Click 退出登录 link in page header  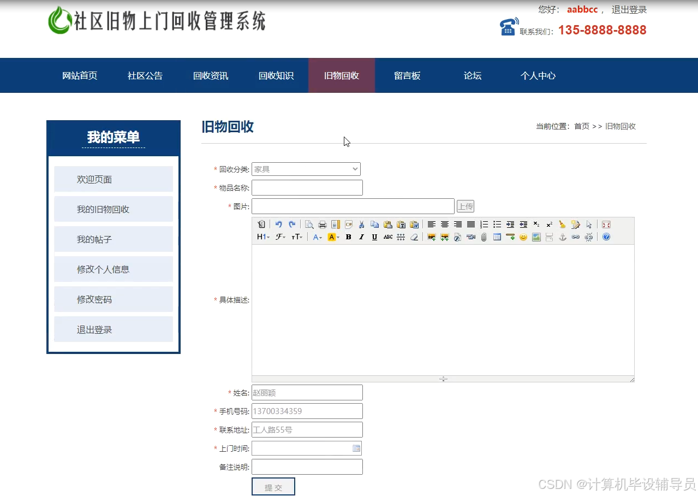pyautogui.click(x=629, y=9)
